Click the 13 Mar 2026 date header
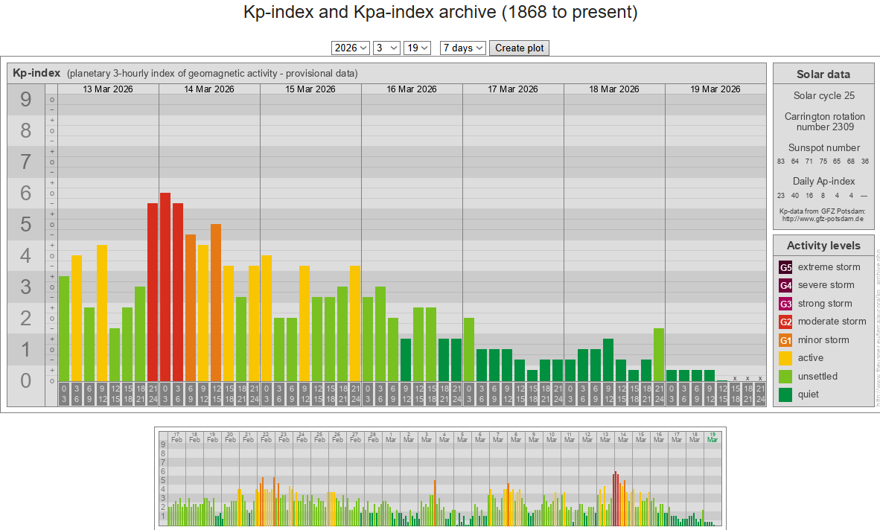880x530 pixels. click(x=108, y=89)
